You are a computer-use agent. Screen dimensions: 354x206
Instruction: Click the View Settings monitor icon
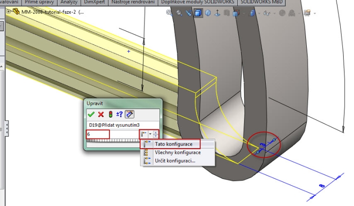point(307,13)
